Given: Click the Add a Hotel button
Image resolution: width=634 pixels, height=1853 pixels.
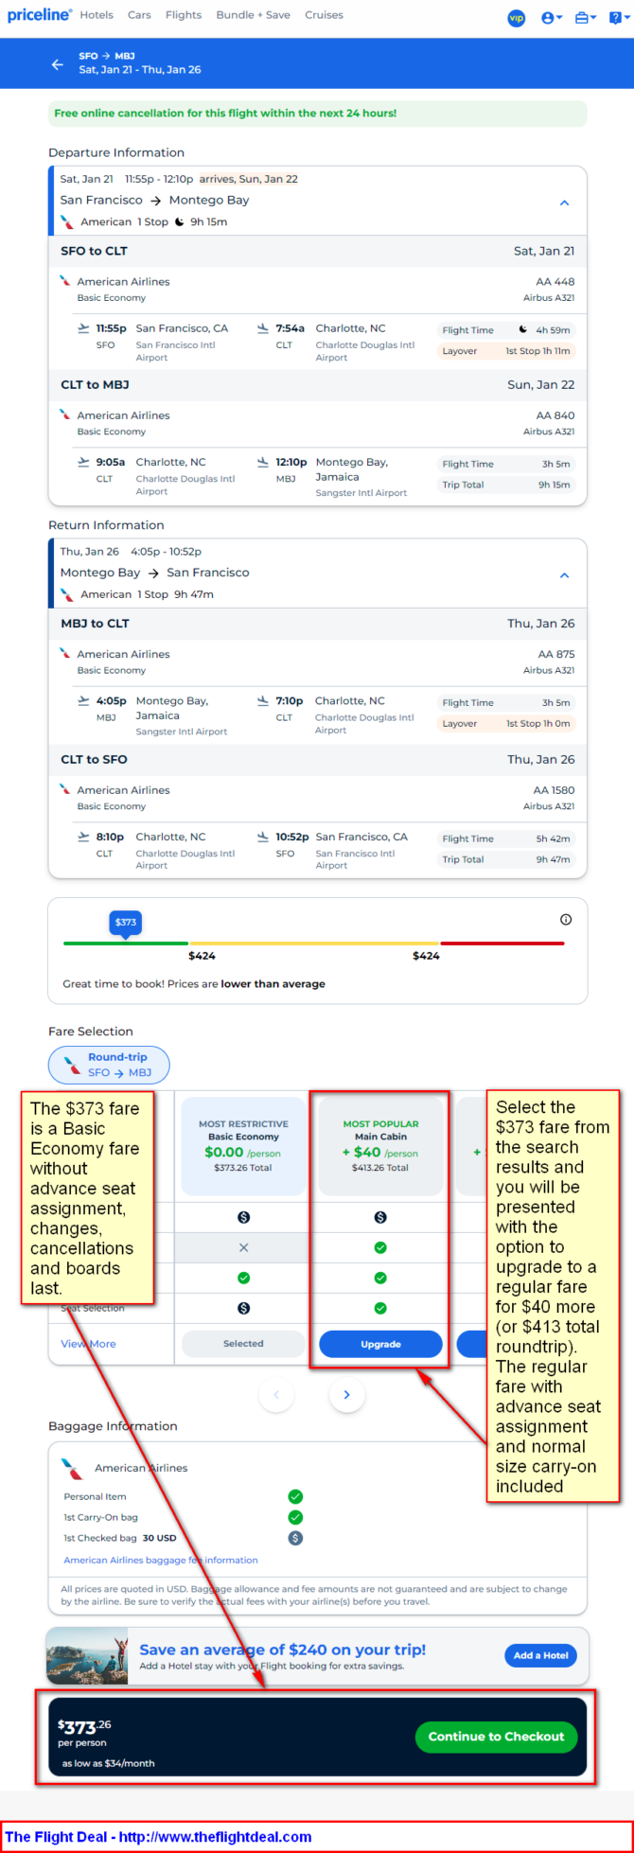Looking at the screenshot, I should pos(540,1655).
